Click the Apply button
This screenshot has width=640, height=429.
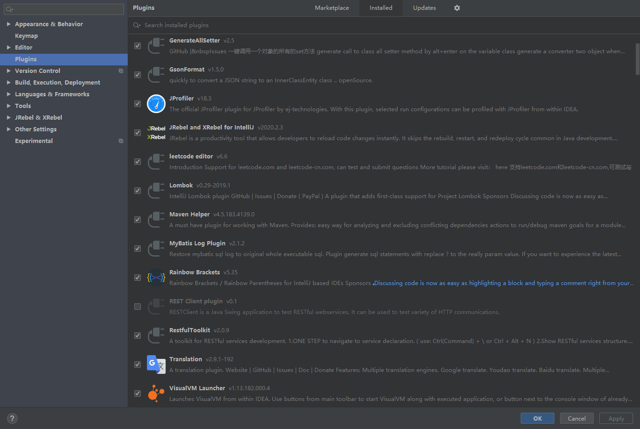[x=616, y=418]
